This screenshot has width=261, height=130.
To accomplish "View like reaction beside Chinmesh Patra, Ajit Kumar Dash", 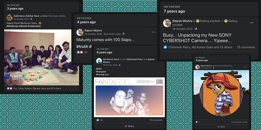I will [x=165, y=47].
